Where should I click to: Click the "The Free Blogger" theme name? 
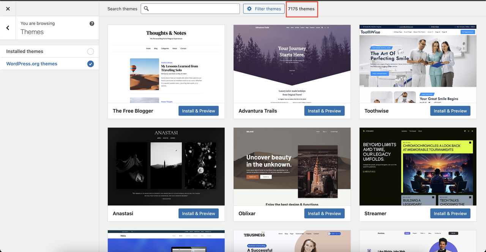[133, 111]
